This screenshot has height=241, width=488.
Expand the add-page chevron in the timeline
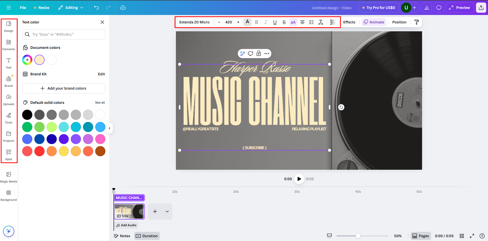coord(167,211)
